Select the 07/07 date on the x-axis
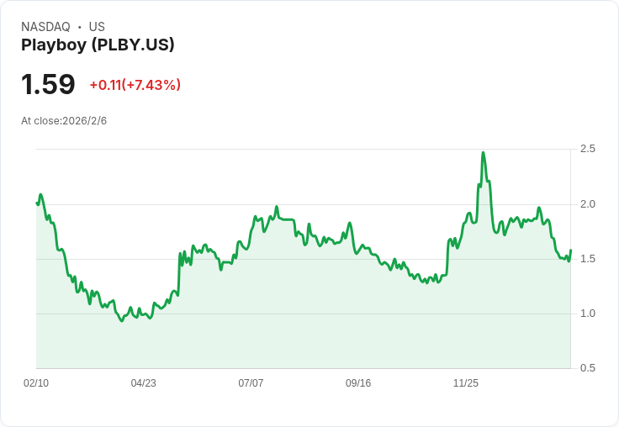The height and width of the screenshot is (427, 619). pos(251,383)
